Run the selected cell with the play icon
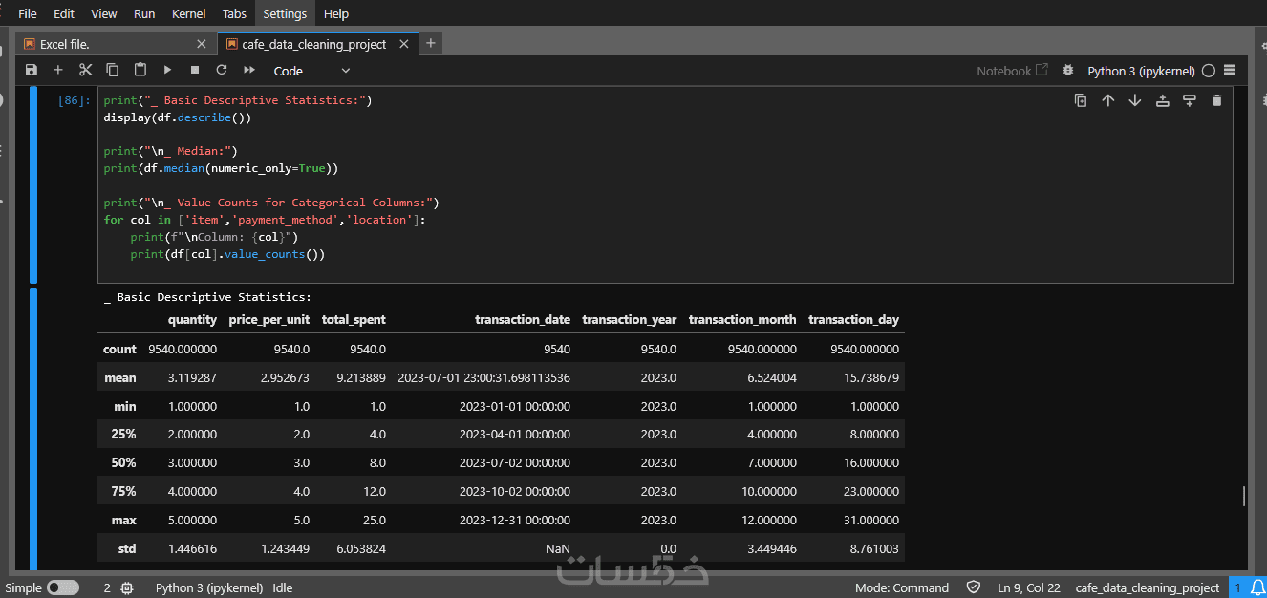Image resolution: width=1267 pixels, height=598 pixels. click(167, 70)
